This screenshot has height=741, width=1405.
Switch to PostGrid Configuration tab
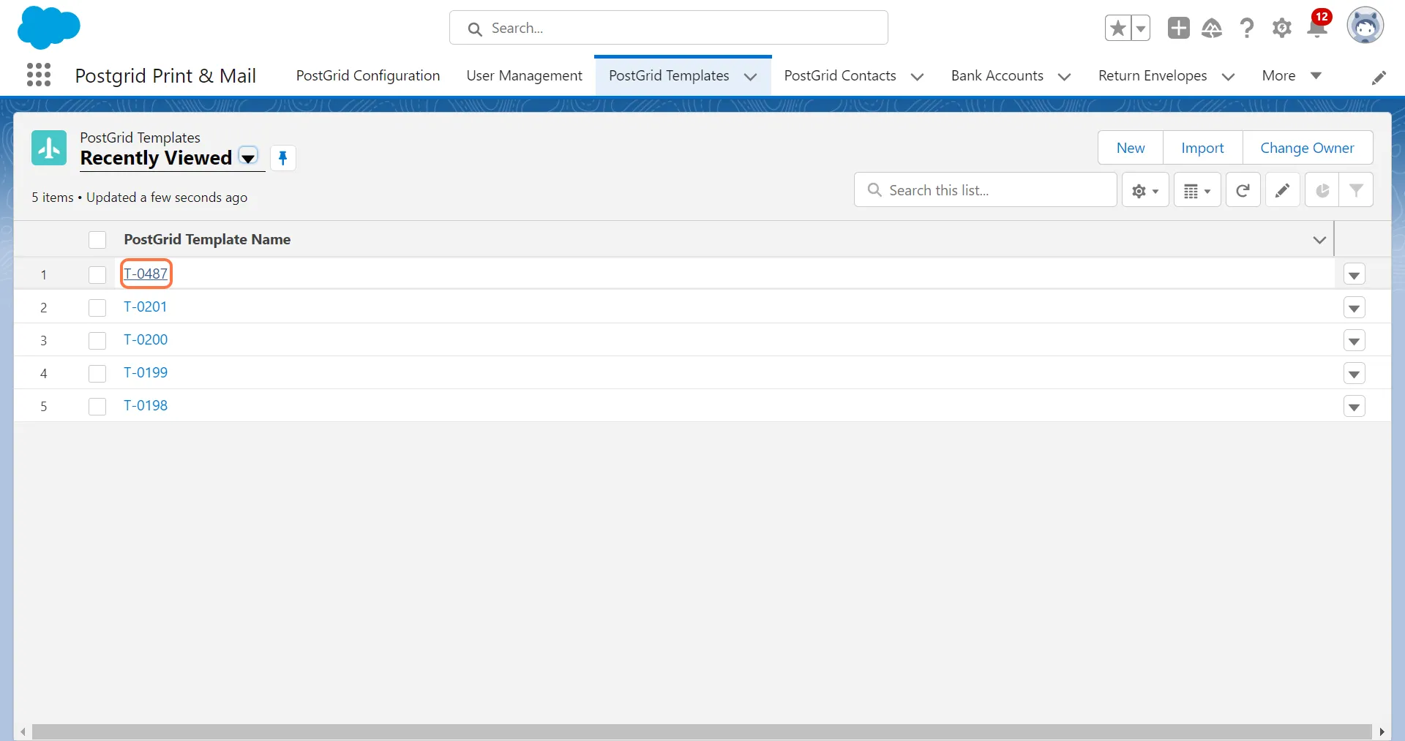pos(367,75)
